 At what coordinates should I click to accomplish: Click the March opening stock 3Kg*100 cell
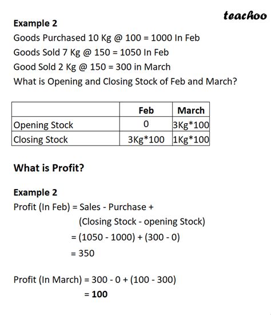191,125
